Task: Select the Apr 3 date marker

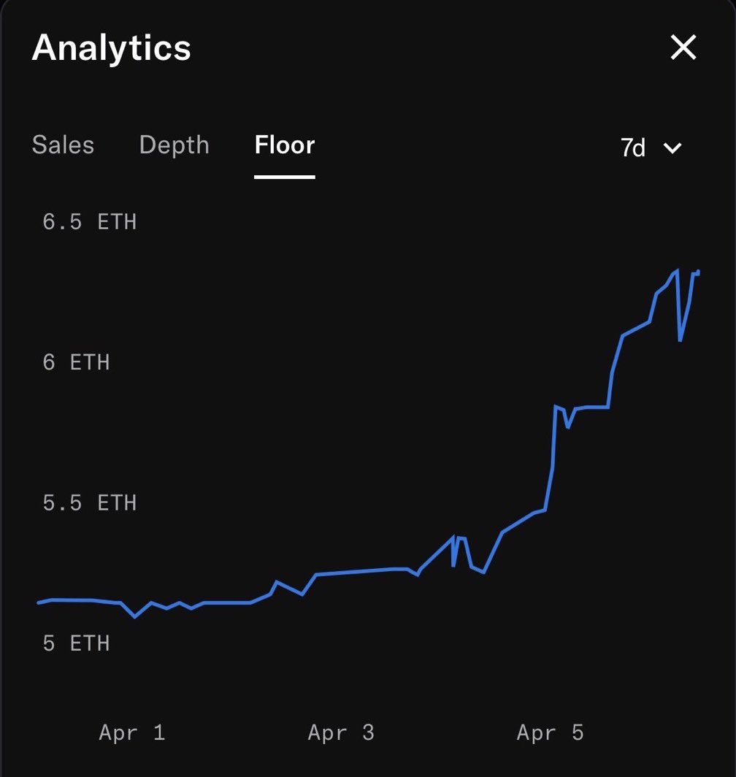Action: [x=341, y=732]
